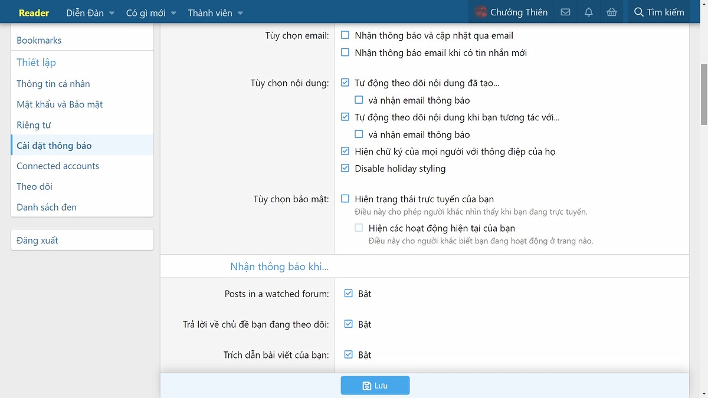Expand the Có gì mới dropdown arrow
The image size is (708, 398).
(x=173, y=13)
